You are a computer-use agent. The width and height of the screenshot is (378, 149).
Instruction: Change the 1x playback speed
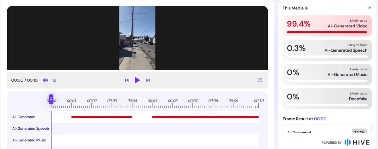point(54,80)
